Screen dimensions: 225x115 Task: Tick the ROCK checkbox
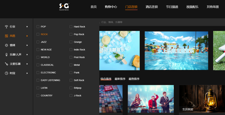tap(38, 34)
